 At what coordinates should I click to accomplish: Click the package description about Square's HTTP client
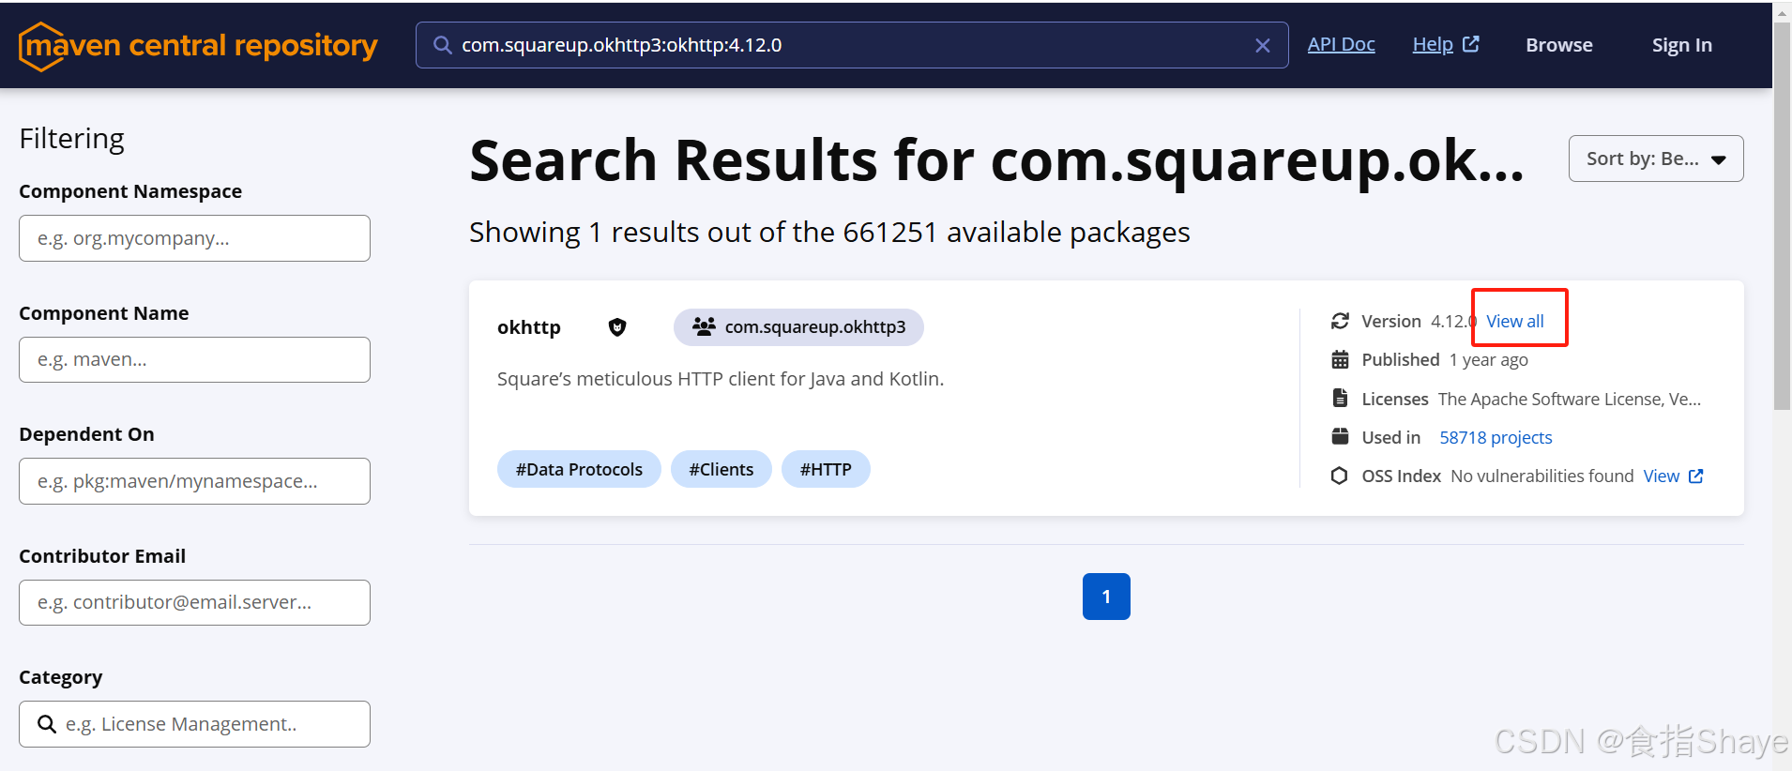click(721, 379)
